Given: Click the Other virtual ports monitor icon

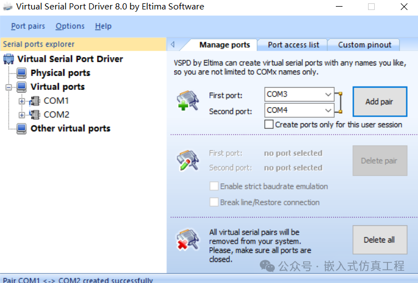Looking at the screenshot, I should click(21, 128).
